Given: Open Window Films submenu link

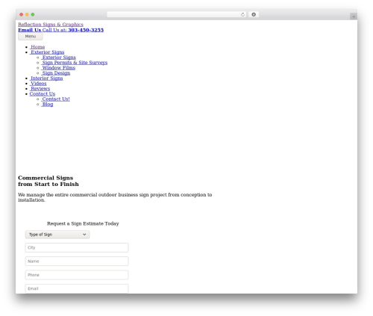Looking at the screenshot, I should point(58,68).
